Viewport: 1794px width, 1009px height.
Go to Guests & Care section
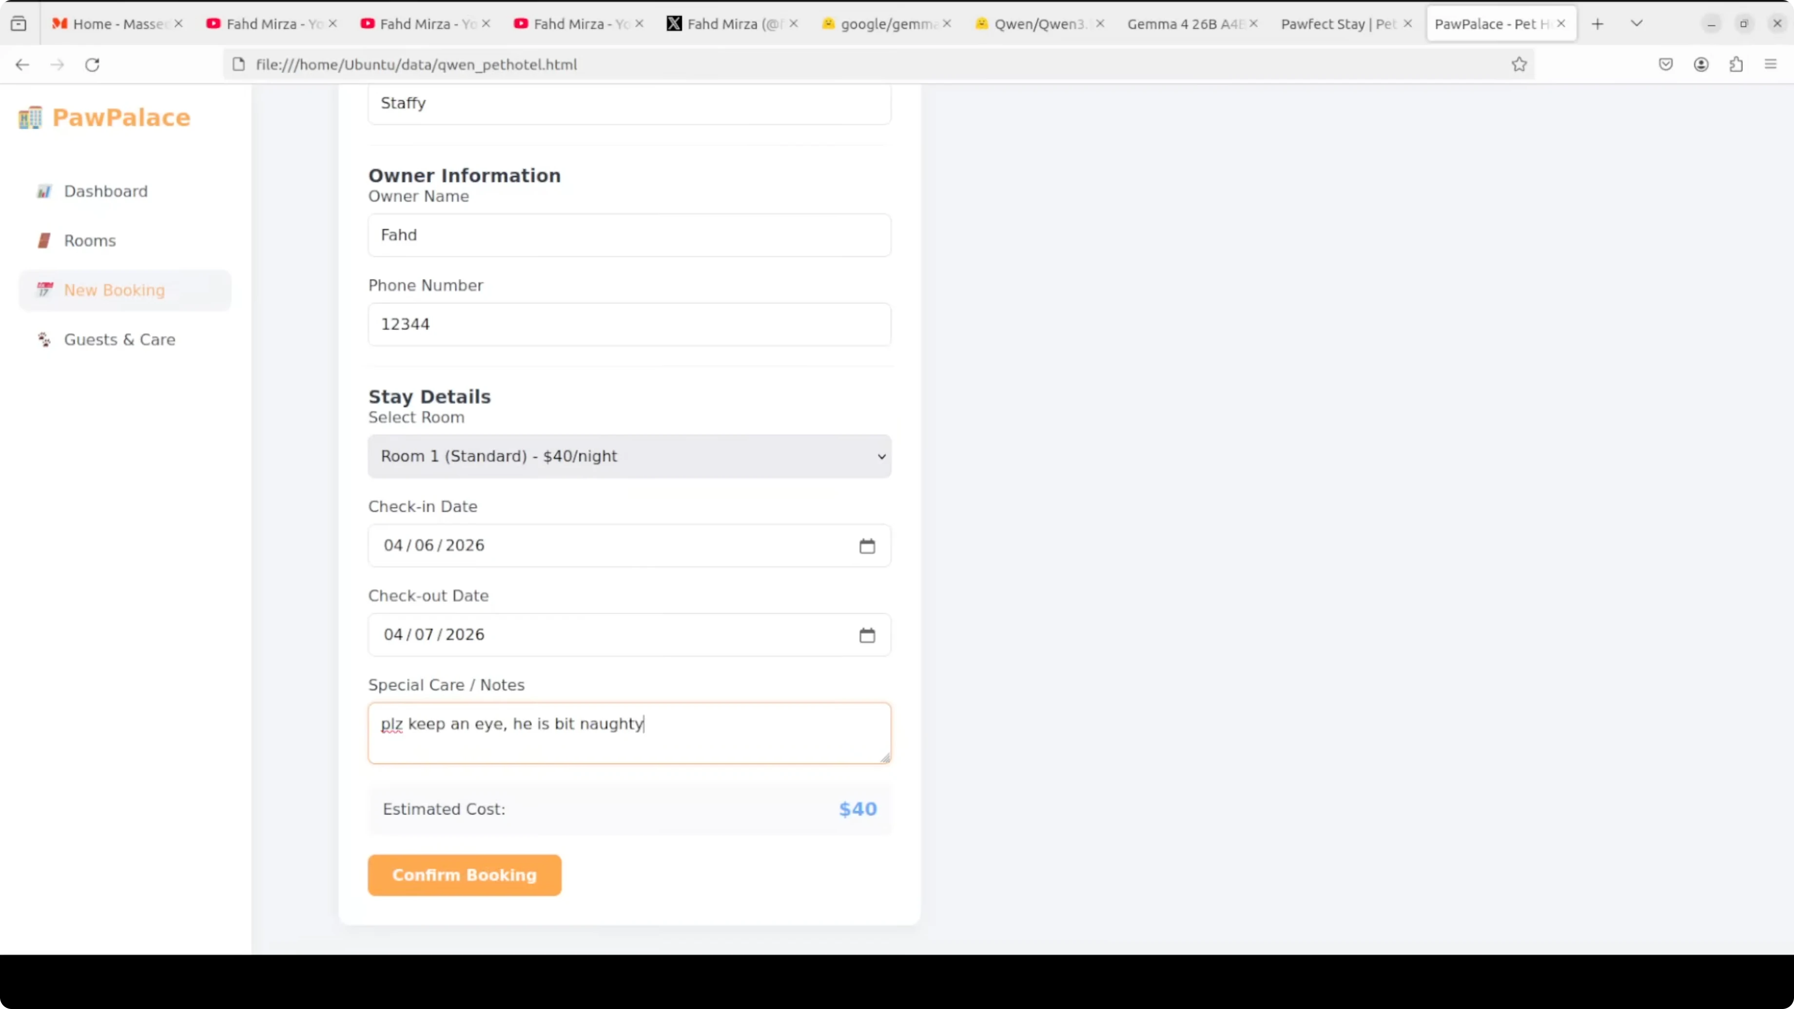(x=119, y=340)
